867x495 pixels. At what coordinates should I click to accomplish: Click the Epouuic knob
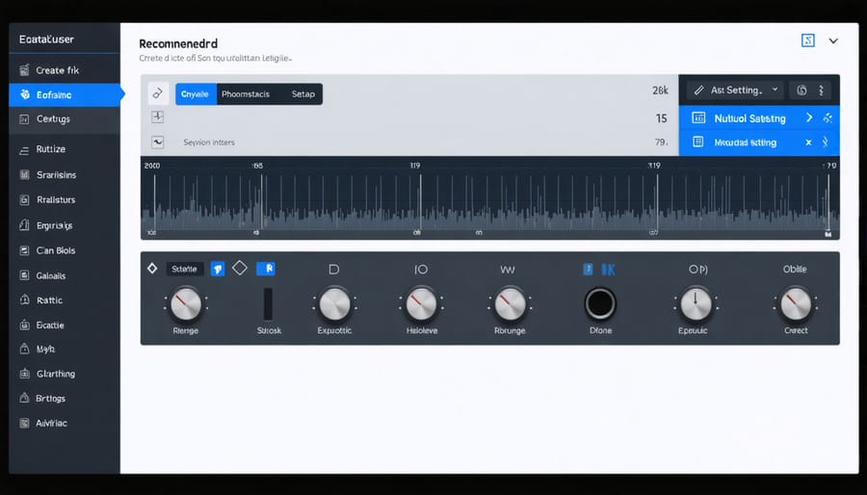click(696, 304)
